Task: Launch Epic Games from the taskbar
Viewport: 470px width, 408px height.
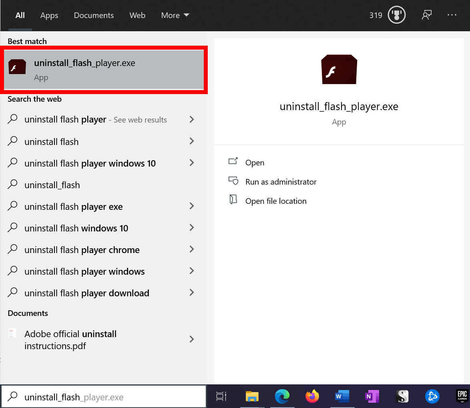Action: [x=462, y=396]
